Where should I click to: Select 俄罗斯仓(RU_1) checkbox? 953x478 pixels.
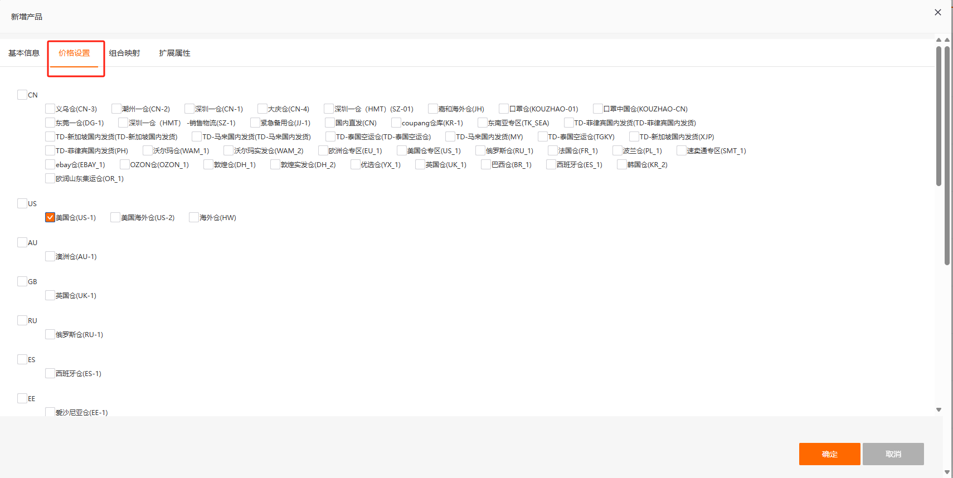pyautogui.click(x=480, y=150)
